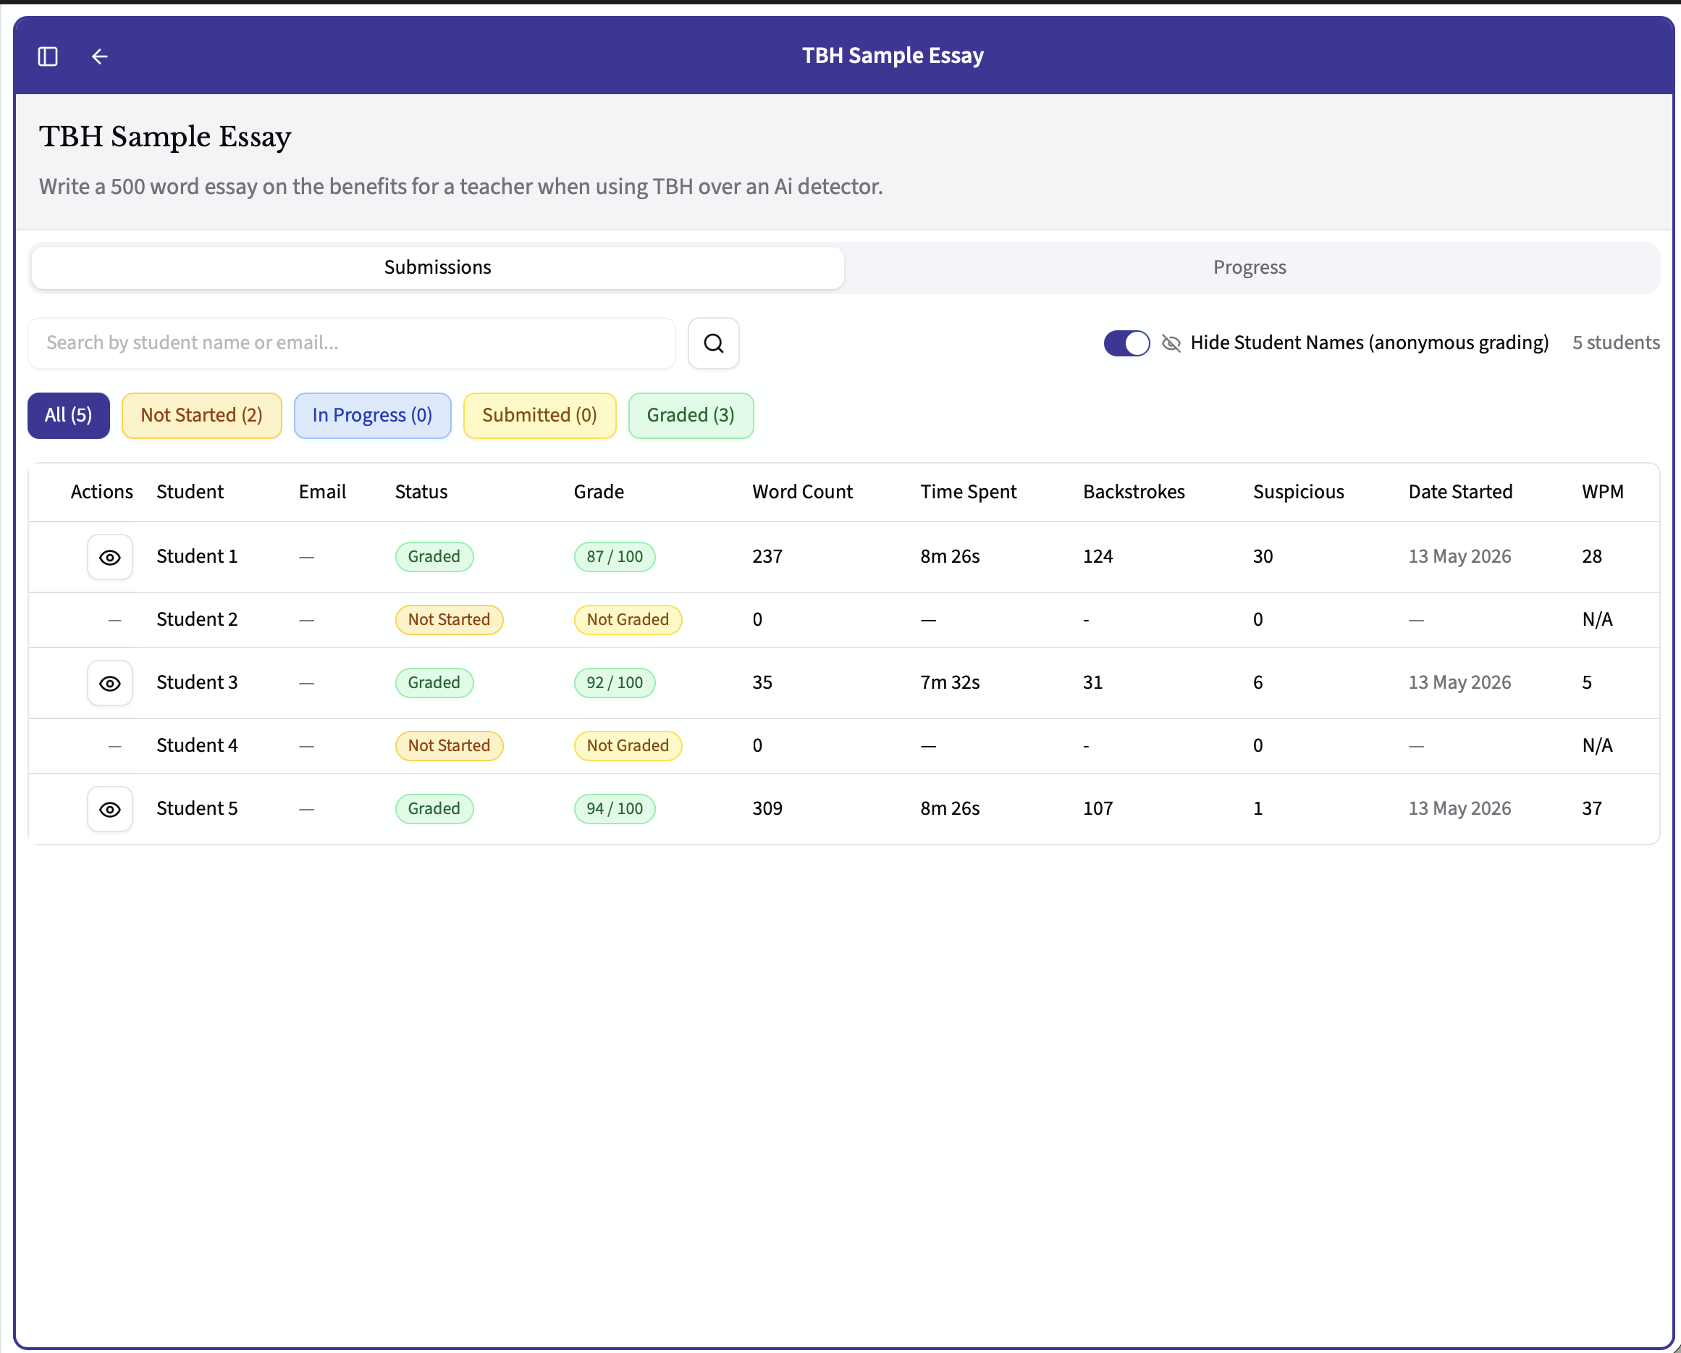Select the Student 2 name cell
Image resolution: width=1681 pixels, height=1353 pixels.
tap(197, 620)
